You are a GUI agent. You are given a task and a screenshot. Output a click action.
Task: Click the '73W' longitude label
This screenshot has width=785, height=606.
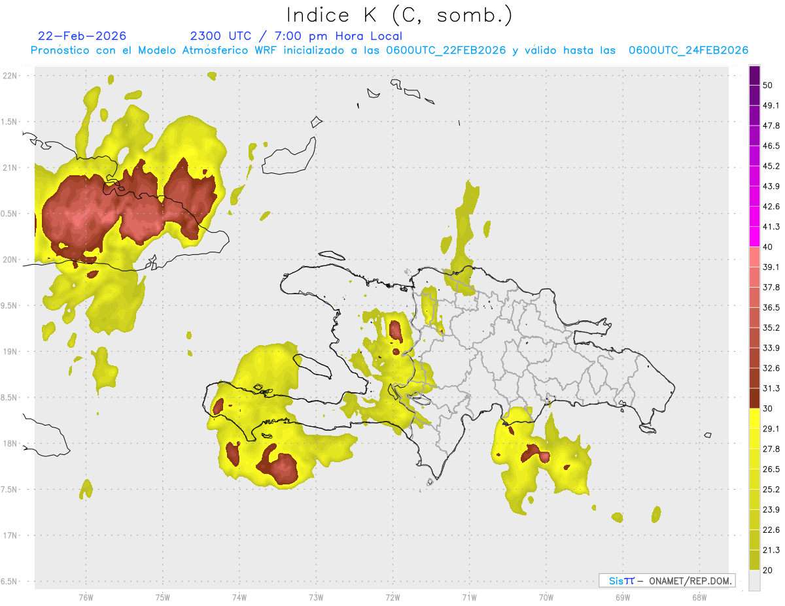(x=316, y=597)
